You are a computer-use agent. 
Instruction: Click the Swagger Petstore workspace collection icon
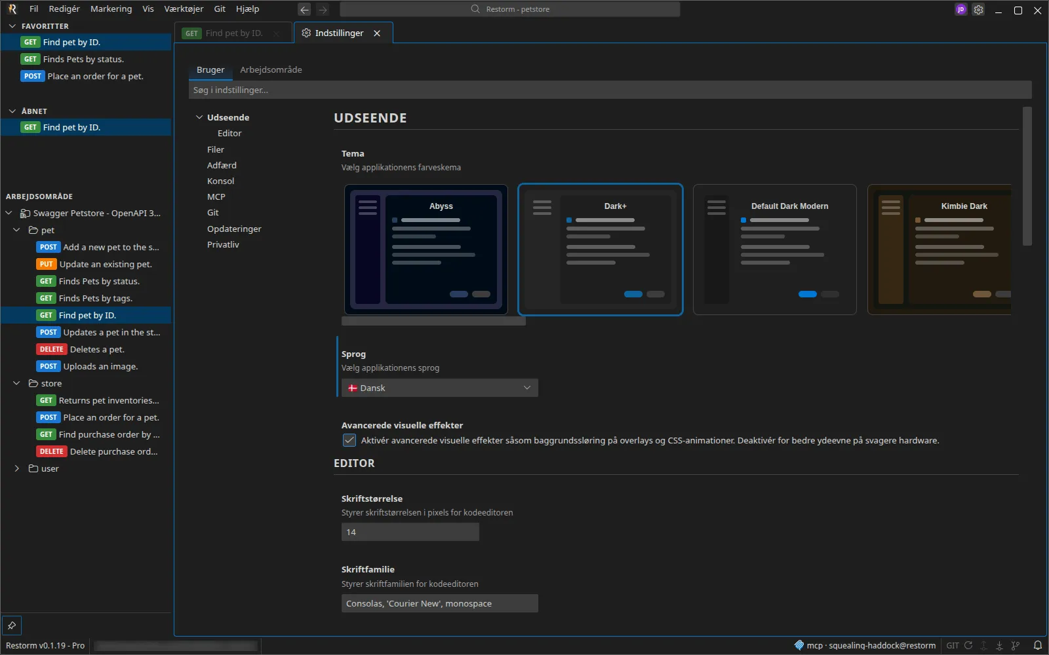pos(25,213)
